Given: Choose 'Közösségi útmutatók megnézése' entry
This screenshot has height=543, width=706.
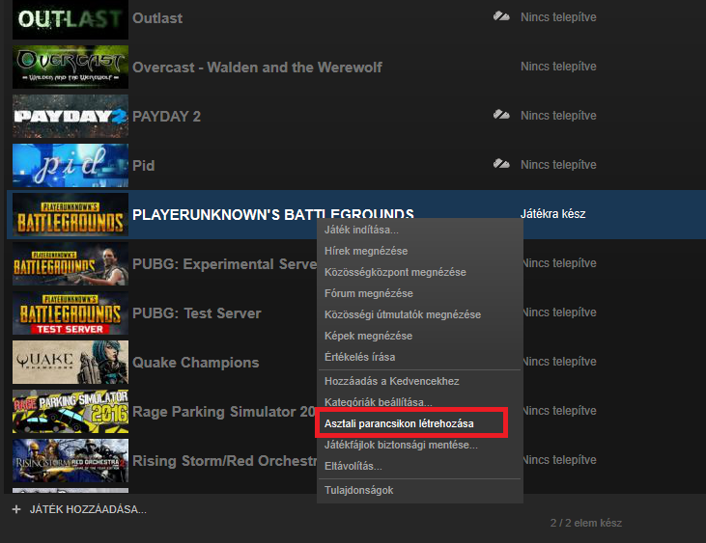Looking at the screenshot, I should tap(403, 314).
